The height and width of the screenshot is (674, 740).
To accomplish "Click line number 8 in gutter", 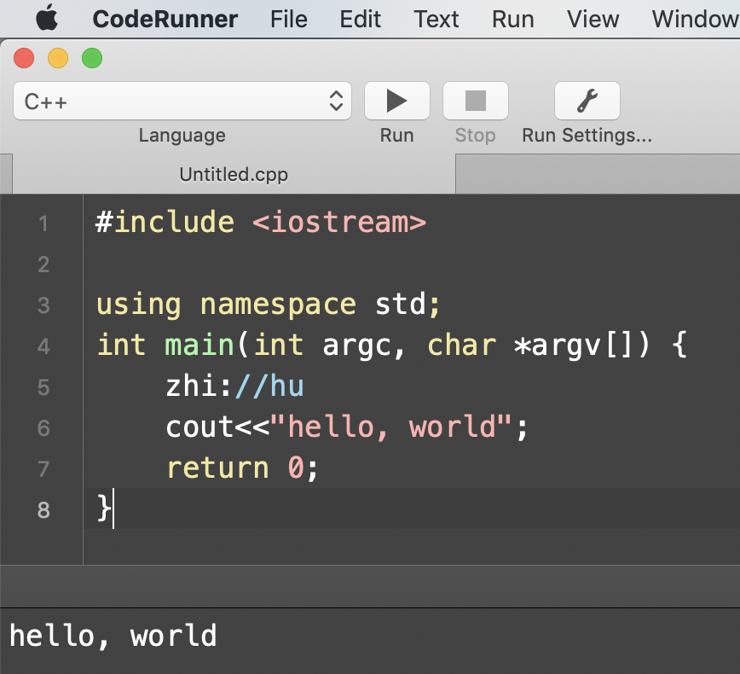I will click(x=43, y=510).
